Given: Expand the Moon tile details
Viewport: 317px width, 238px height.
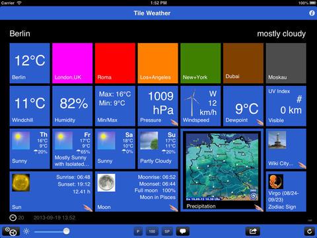Looking at the screenshot, I should 137,192.
